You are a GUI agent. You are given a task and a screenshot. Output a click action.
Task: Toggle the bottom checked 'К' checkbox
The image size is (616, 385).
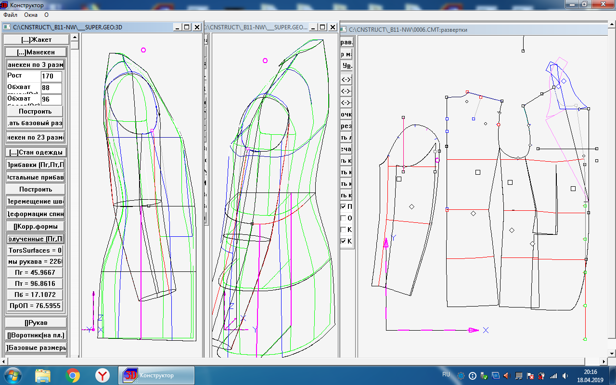tap(344, 241)
